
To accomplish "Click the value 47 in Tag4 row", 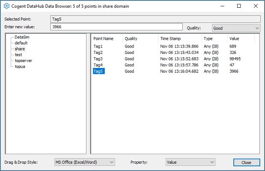I will tap(232, 65).
